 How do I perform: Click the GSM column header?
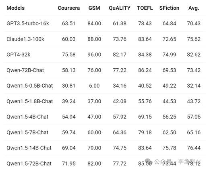[x=94, y=8]
